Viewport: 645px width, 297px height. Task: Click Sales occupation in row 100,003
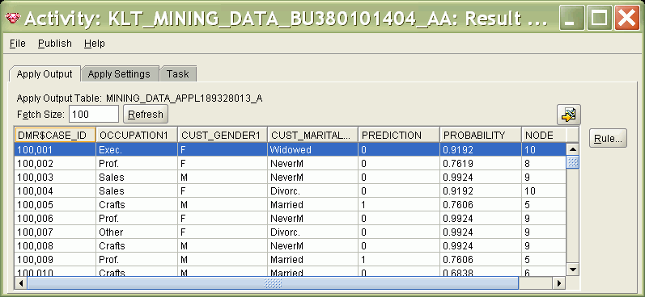[137, 178]
